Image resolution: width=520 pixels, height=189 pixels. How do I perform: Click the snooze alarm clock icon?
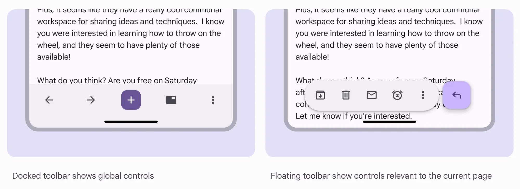[x=397, y=95]
